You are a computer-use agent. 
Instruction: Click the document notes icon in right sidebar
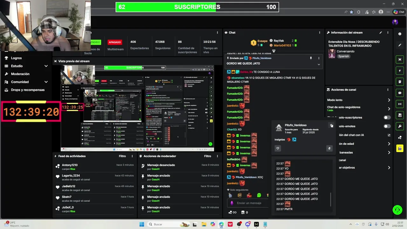tap(400, 82)
